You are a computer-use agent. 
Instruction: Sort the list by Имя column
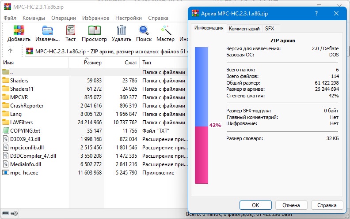tap(35, 63)
